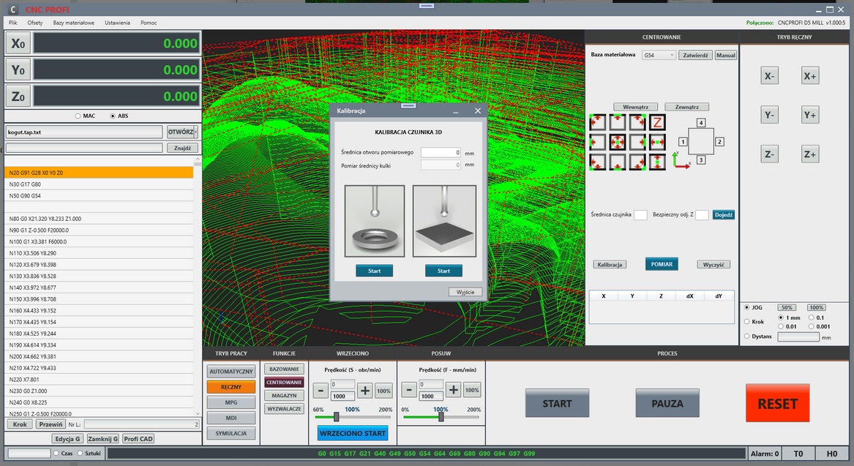
Task: Select Dystans mode radio button
Action: point(746,337)
